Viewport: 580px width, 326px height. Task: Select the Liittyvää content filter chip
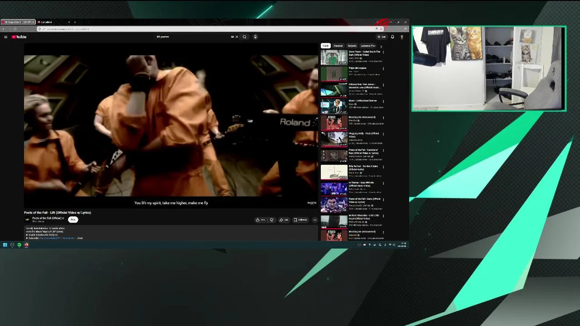pos(368,46)
